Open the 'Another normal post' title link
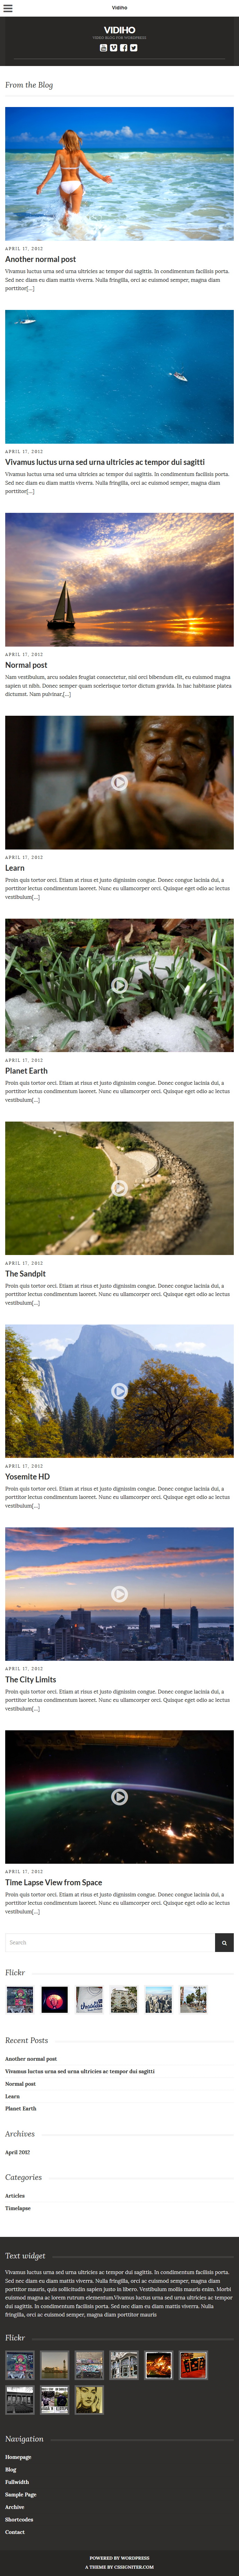This screenshot has width=239, height=2576. [x=40, y=259]
